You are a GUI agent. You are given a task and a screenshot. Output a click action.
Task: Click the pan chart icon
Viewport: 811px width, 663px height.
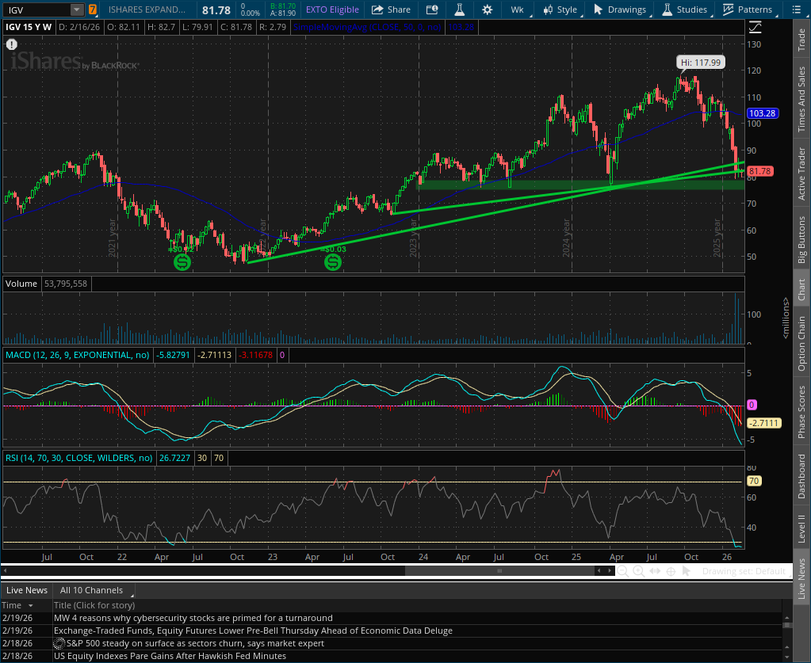(655, 571)
